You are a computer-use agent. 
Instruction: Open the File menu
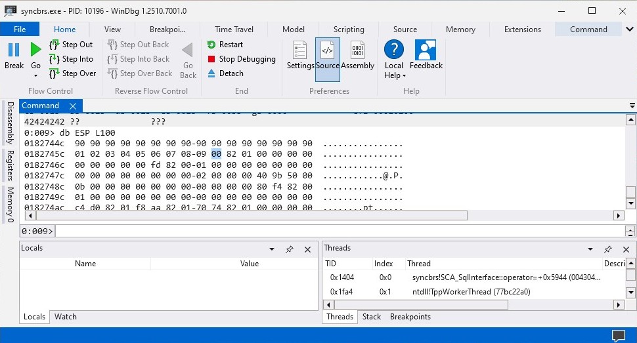point(20,30)
